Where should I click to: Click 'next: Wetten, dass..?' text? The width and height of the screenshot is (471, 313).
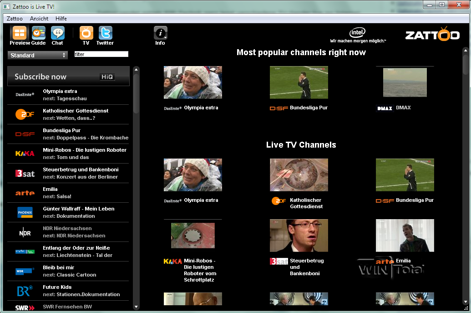coord(69,118)
